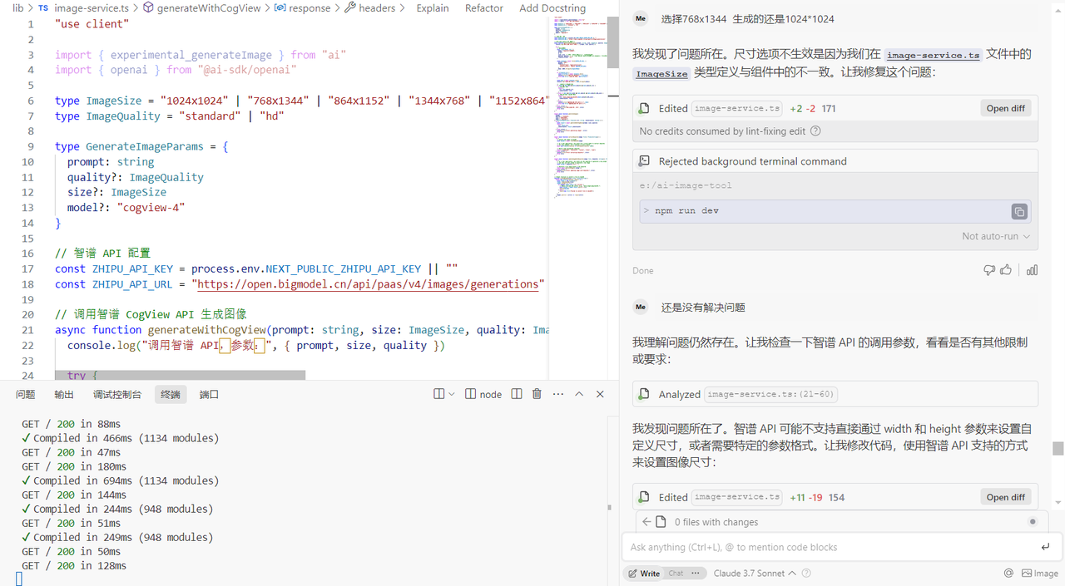Send the chat message with the enter arrow
Screen dimensions: 1065x586
click(1045, 547)
